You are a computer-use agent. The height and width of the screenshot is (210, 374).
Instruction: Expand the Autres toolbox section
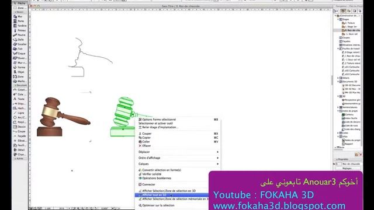click(x=20, y=159)
